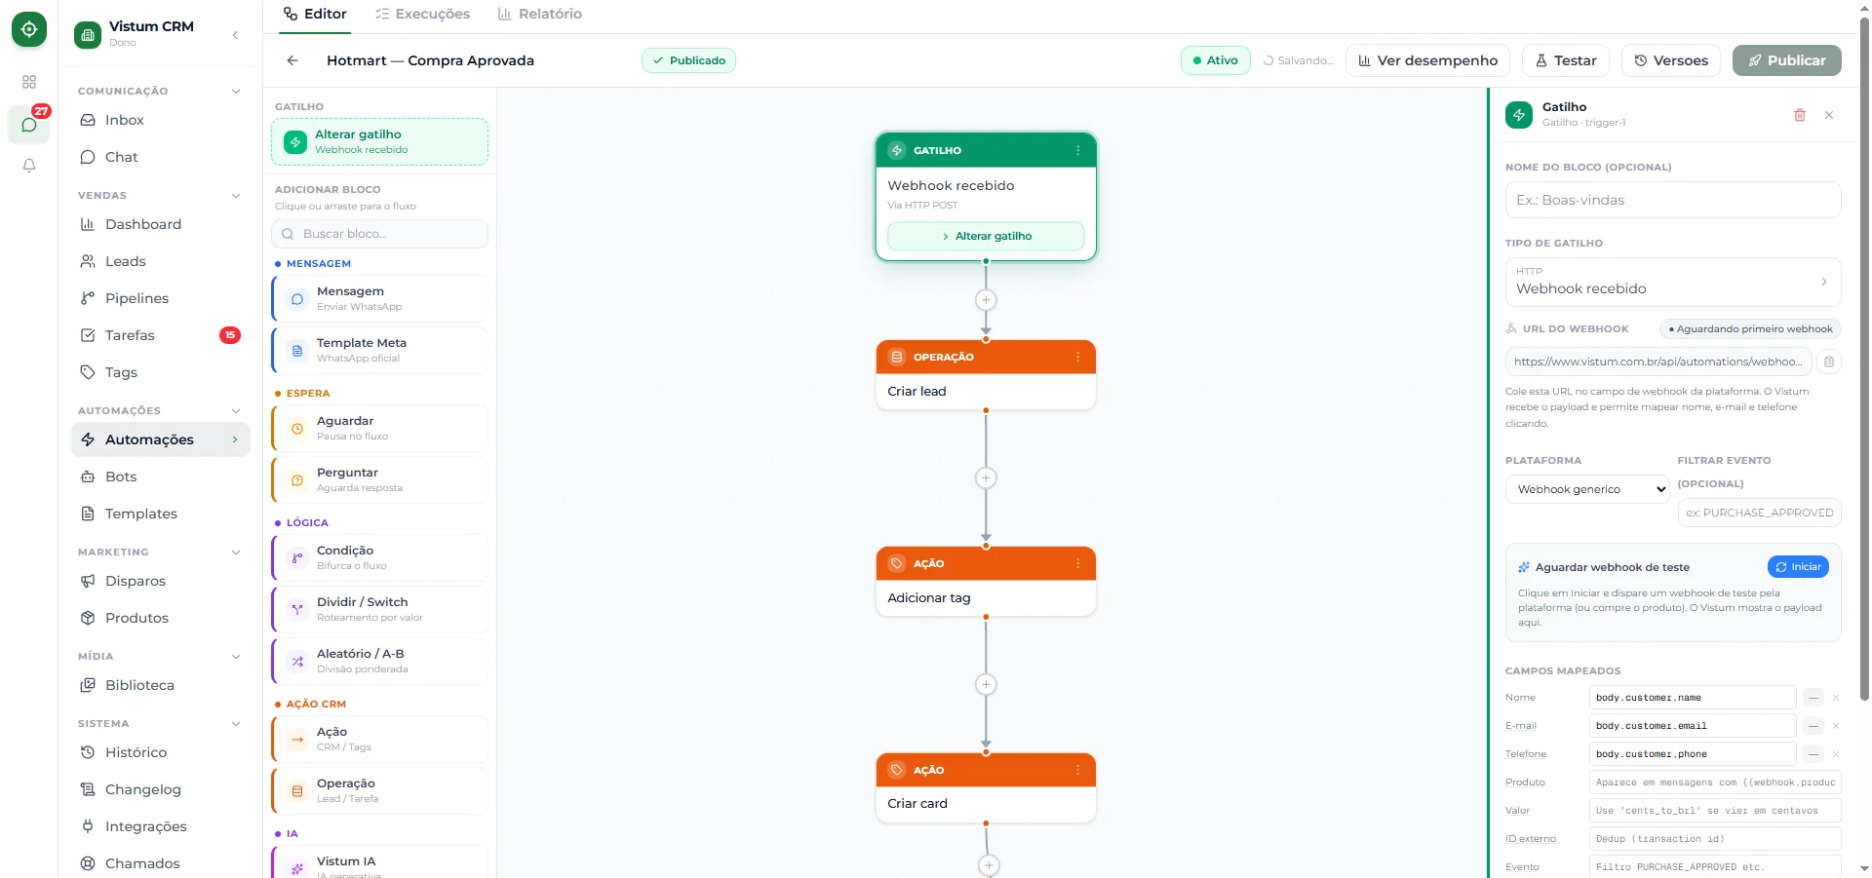
Task: Open Tarefas in the sidebar
Action: click(160, 335)
